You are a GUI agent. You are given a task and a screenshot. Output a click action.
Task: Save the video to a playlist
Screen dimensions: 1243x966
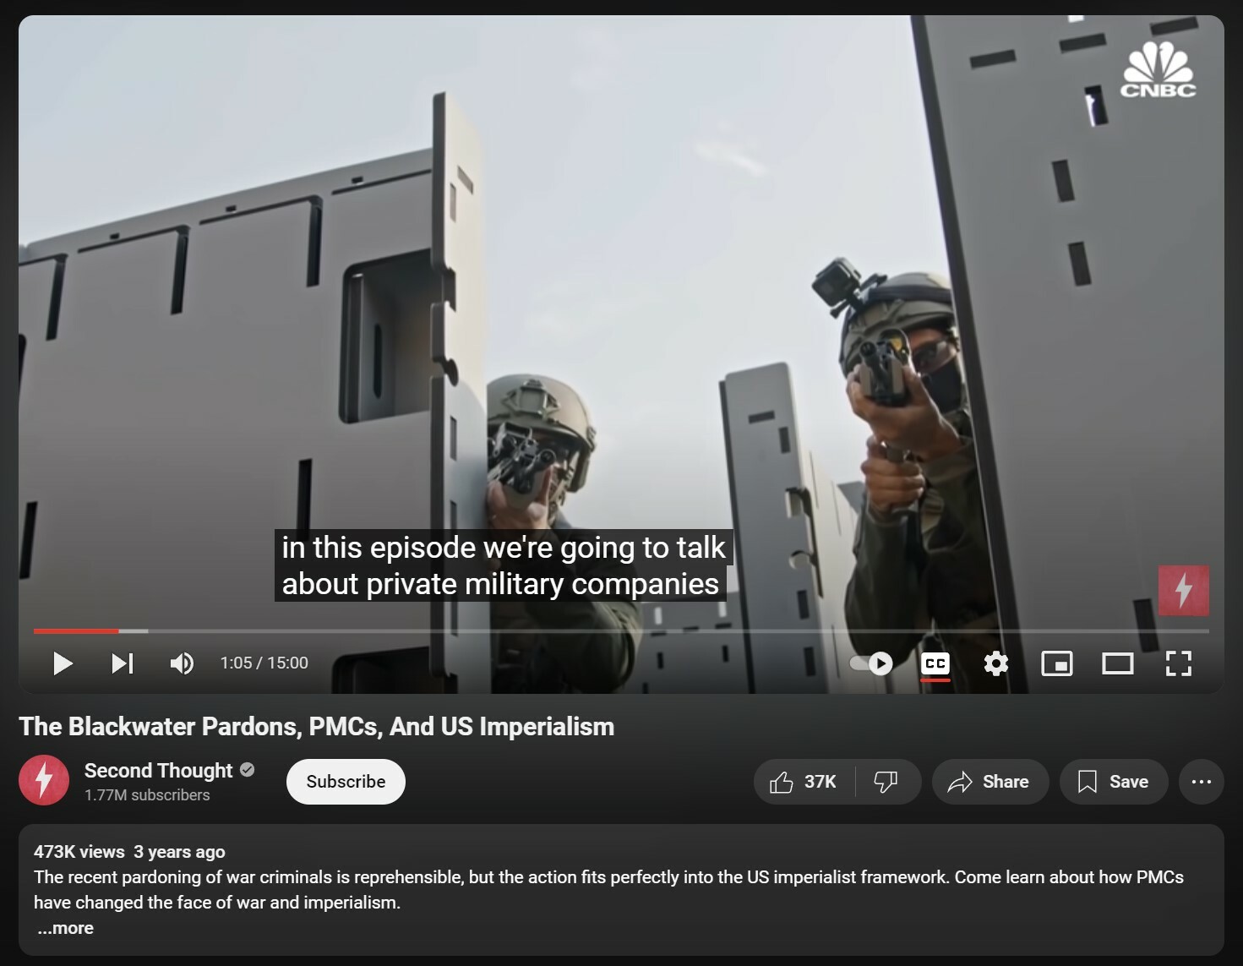pyautogui.click(x=1114, y=782)
